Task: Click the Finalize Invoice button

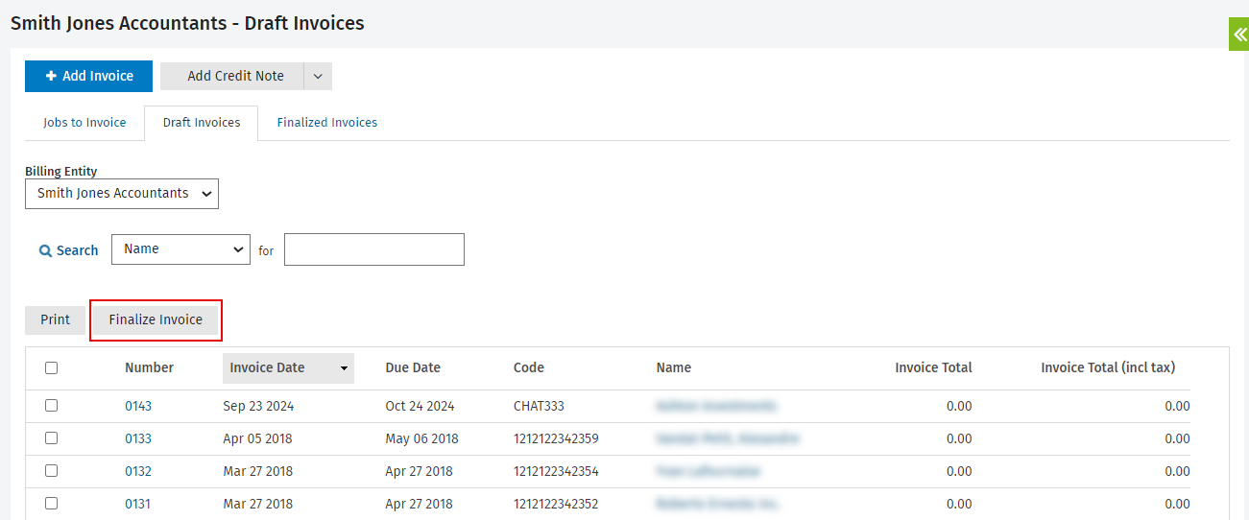Action: pos(156,319)
